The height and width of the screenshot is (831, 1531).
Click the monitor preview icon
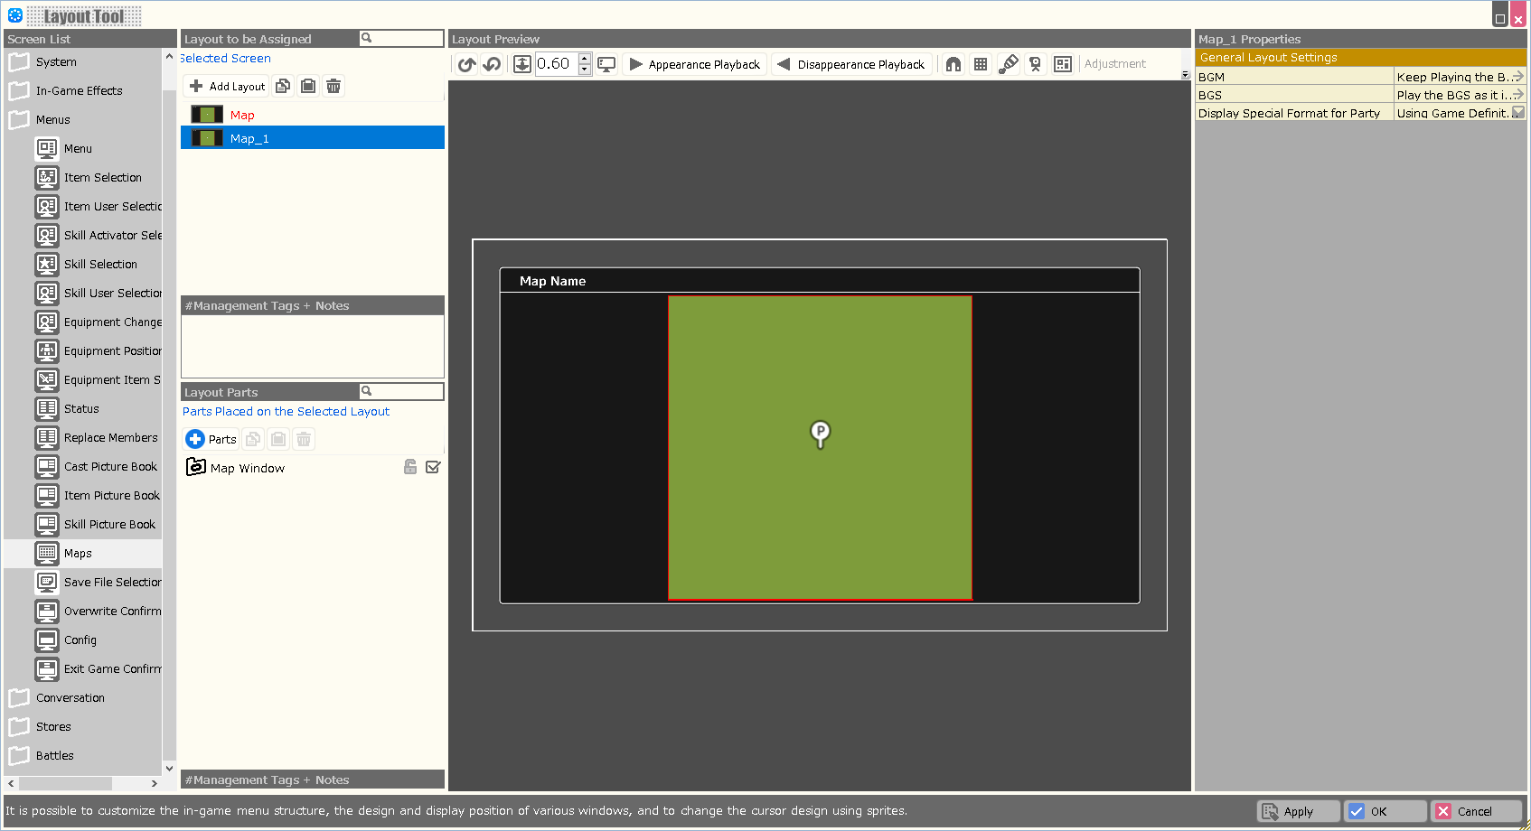(606, 64)
